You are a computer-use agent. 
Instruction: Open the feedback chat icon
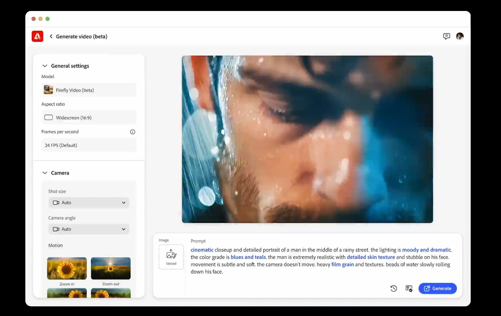(x=446, y=36)
